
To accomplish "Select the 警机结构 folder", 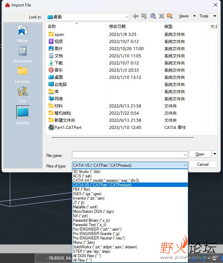I will tap(60, 113).
